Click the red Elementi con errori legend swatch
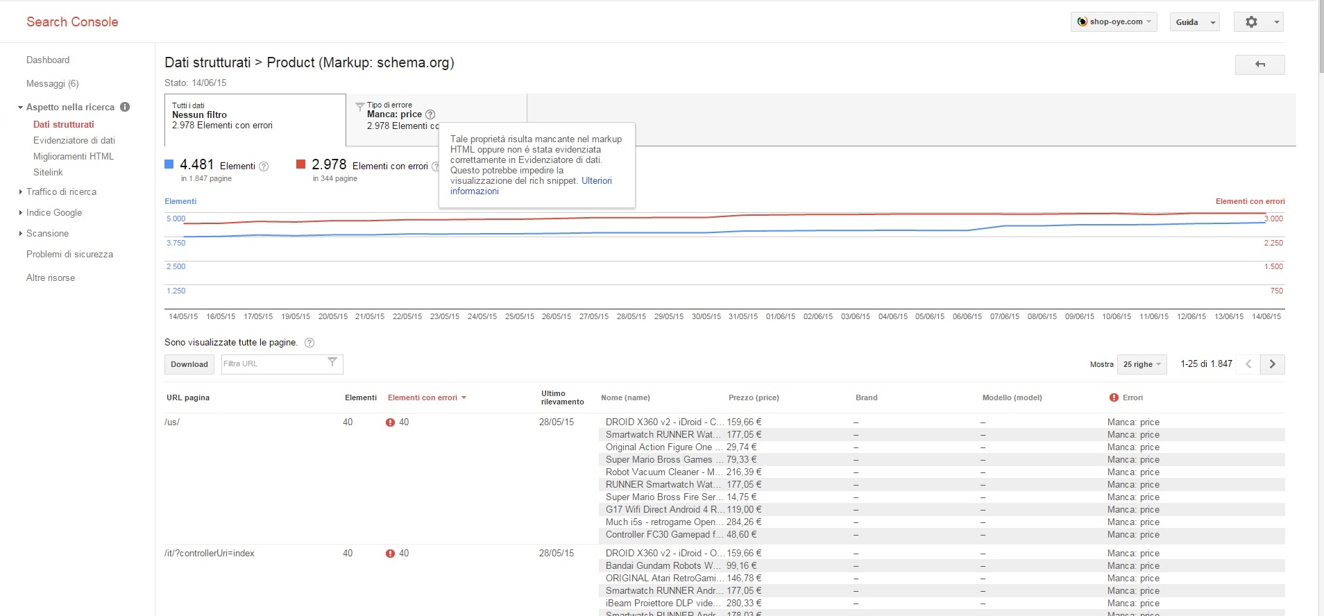The height and width of the screenshot is (616, 1324). (300, 164)
